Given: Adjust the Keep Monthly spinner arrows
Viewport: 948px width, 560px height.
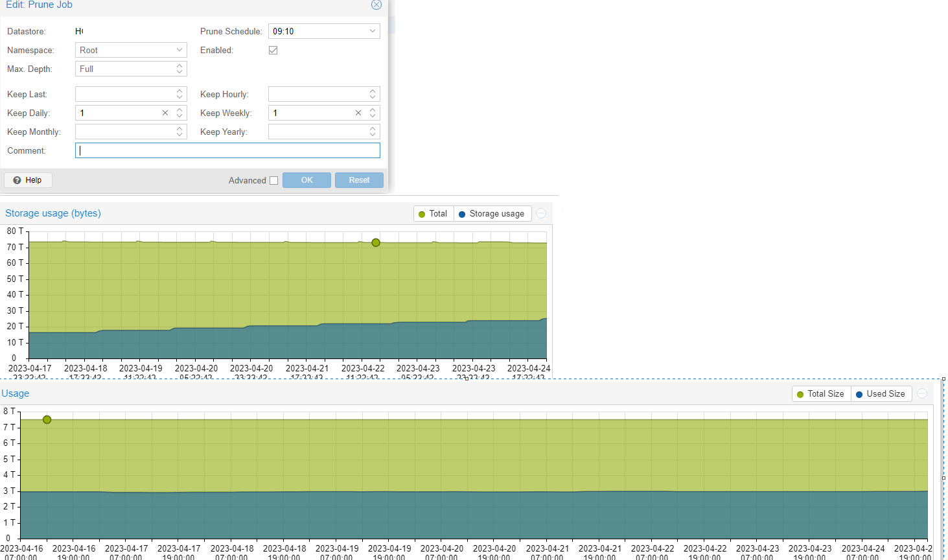Looking at the screenshot, I should point(179,132).
